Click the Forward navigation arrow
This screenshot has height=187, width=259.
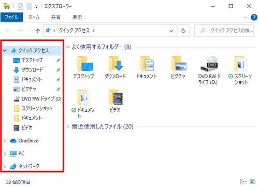(20, 31)
